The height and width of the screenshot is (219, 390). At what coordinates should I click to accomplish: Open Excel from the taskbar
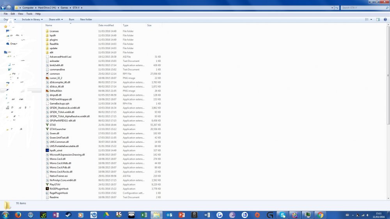point(144,215)
